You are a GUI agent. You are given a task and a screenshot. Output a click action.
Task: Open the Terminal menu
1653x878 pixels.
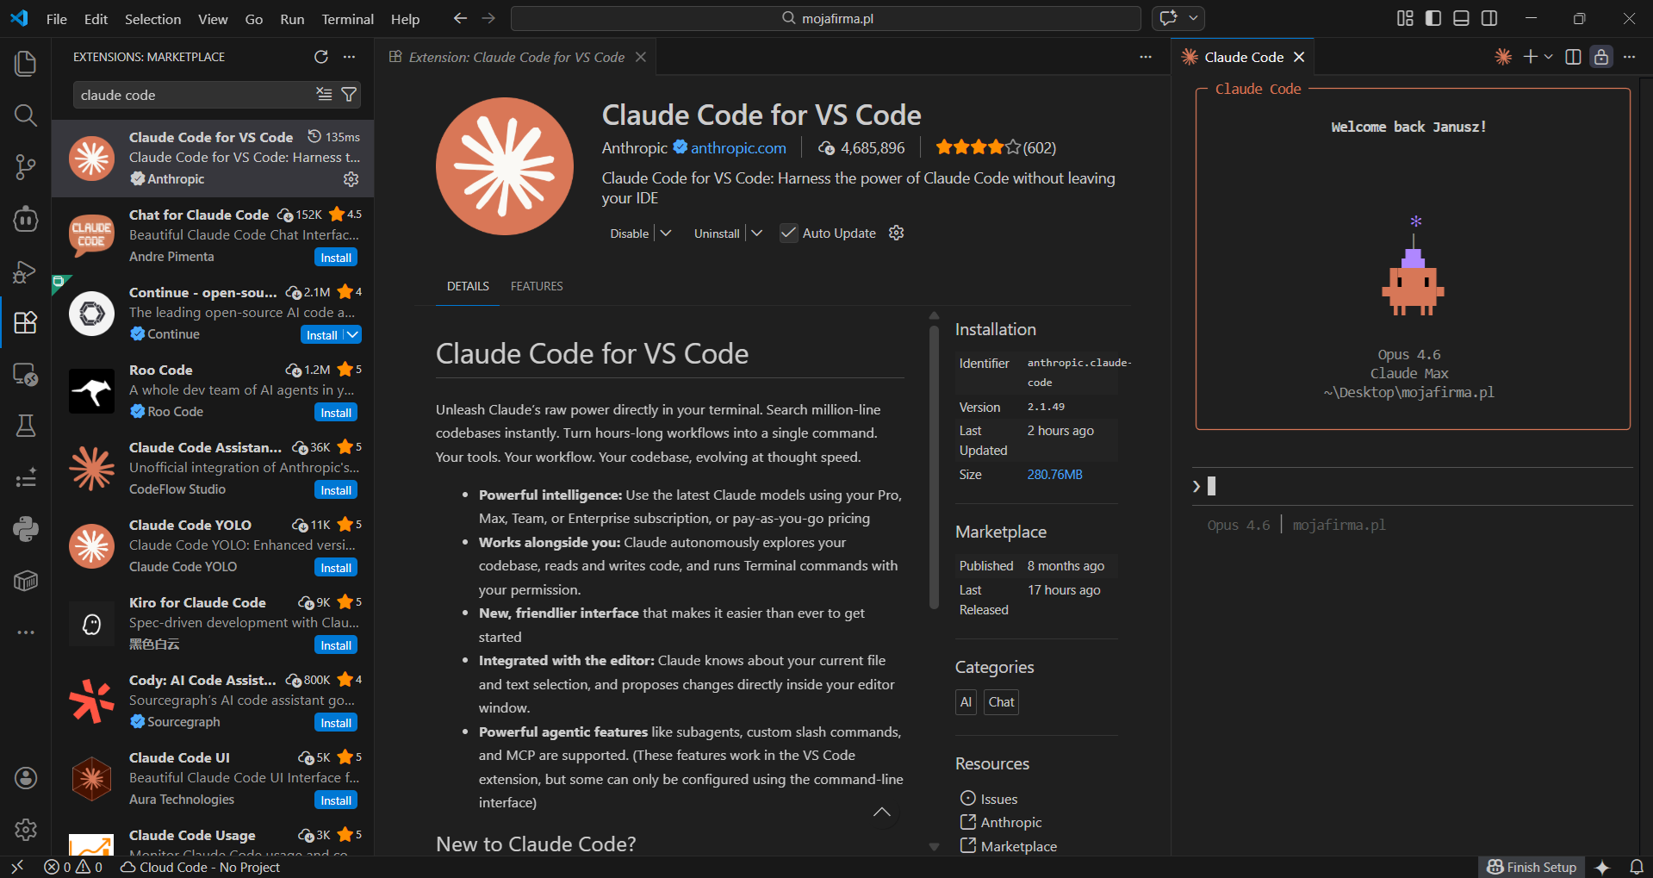347,18
